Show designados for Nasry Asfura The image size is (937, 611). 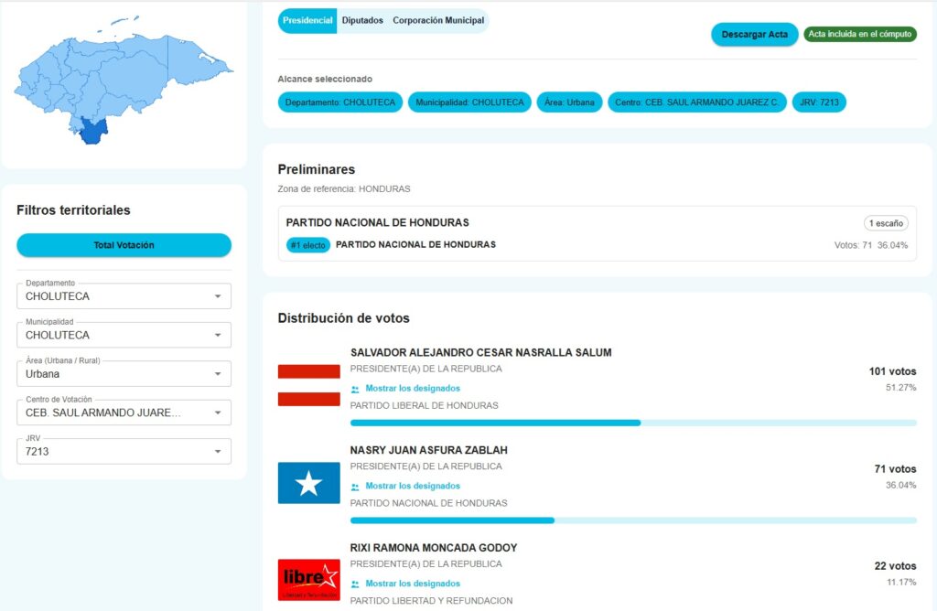[x=413, y=486]
